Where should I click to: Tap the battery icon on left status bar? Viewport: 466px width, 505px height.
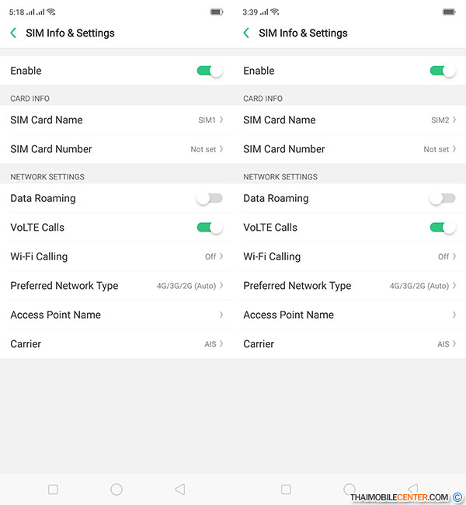point(217,12)
